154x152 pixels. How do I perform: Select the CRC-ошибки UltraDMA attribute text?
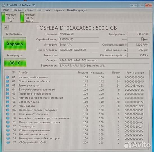[33, 142]
